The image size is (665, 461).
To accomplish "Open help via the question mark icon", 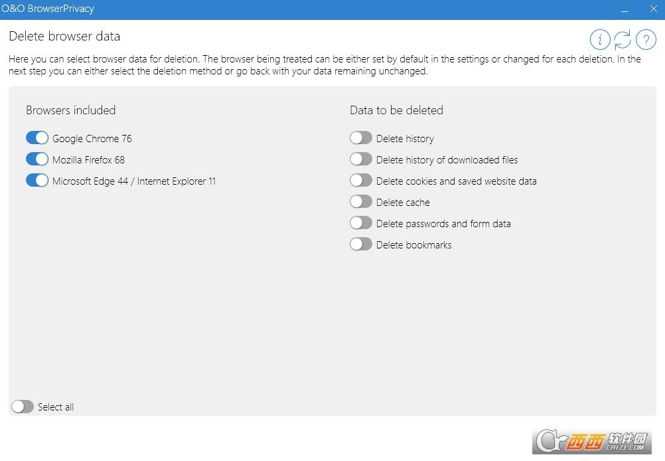I will pyautogui.click(x=646, y=40).
